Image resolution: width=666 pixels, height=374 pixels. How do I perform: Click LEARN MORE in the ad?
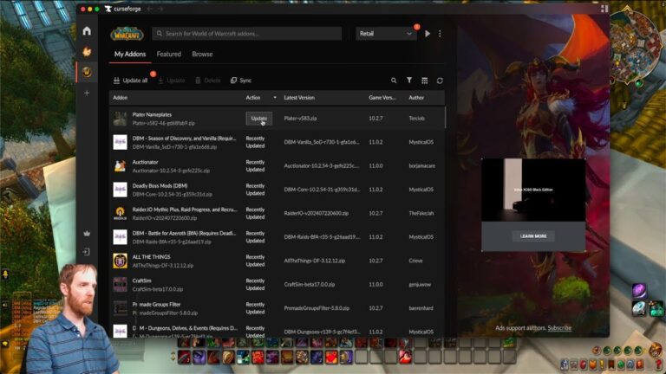click(533, 236)
